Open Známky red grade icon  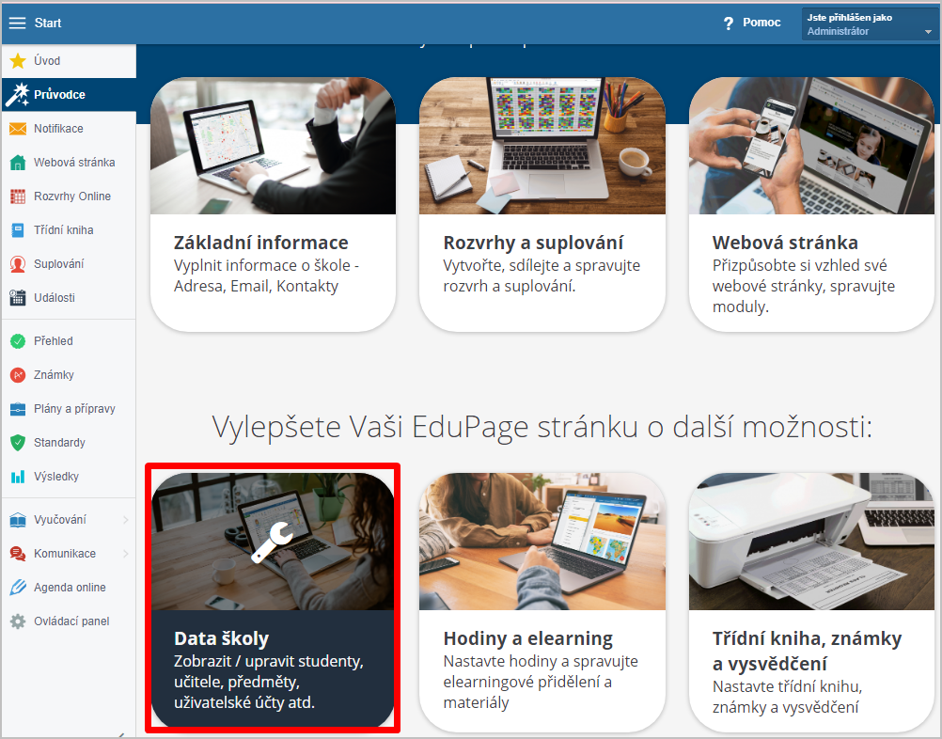coord(18,375)
